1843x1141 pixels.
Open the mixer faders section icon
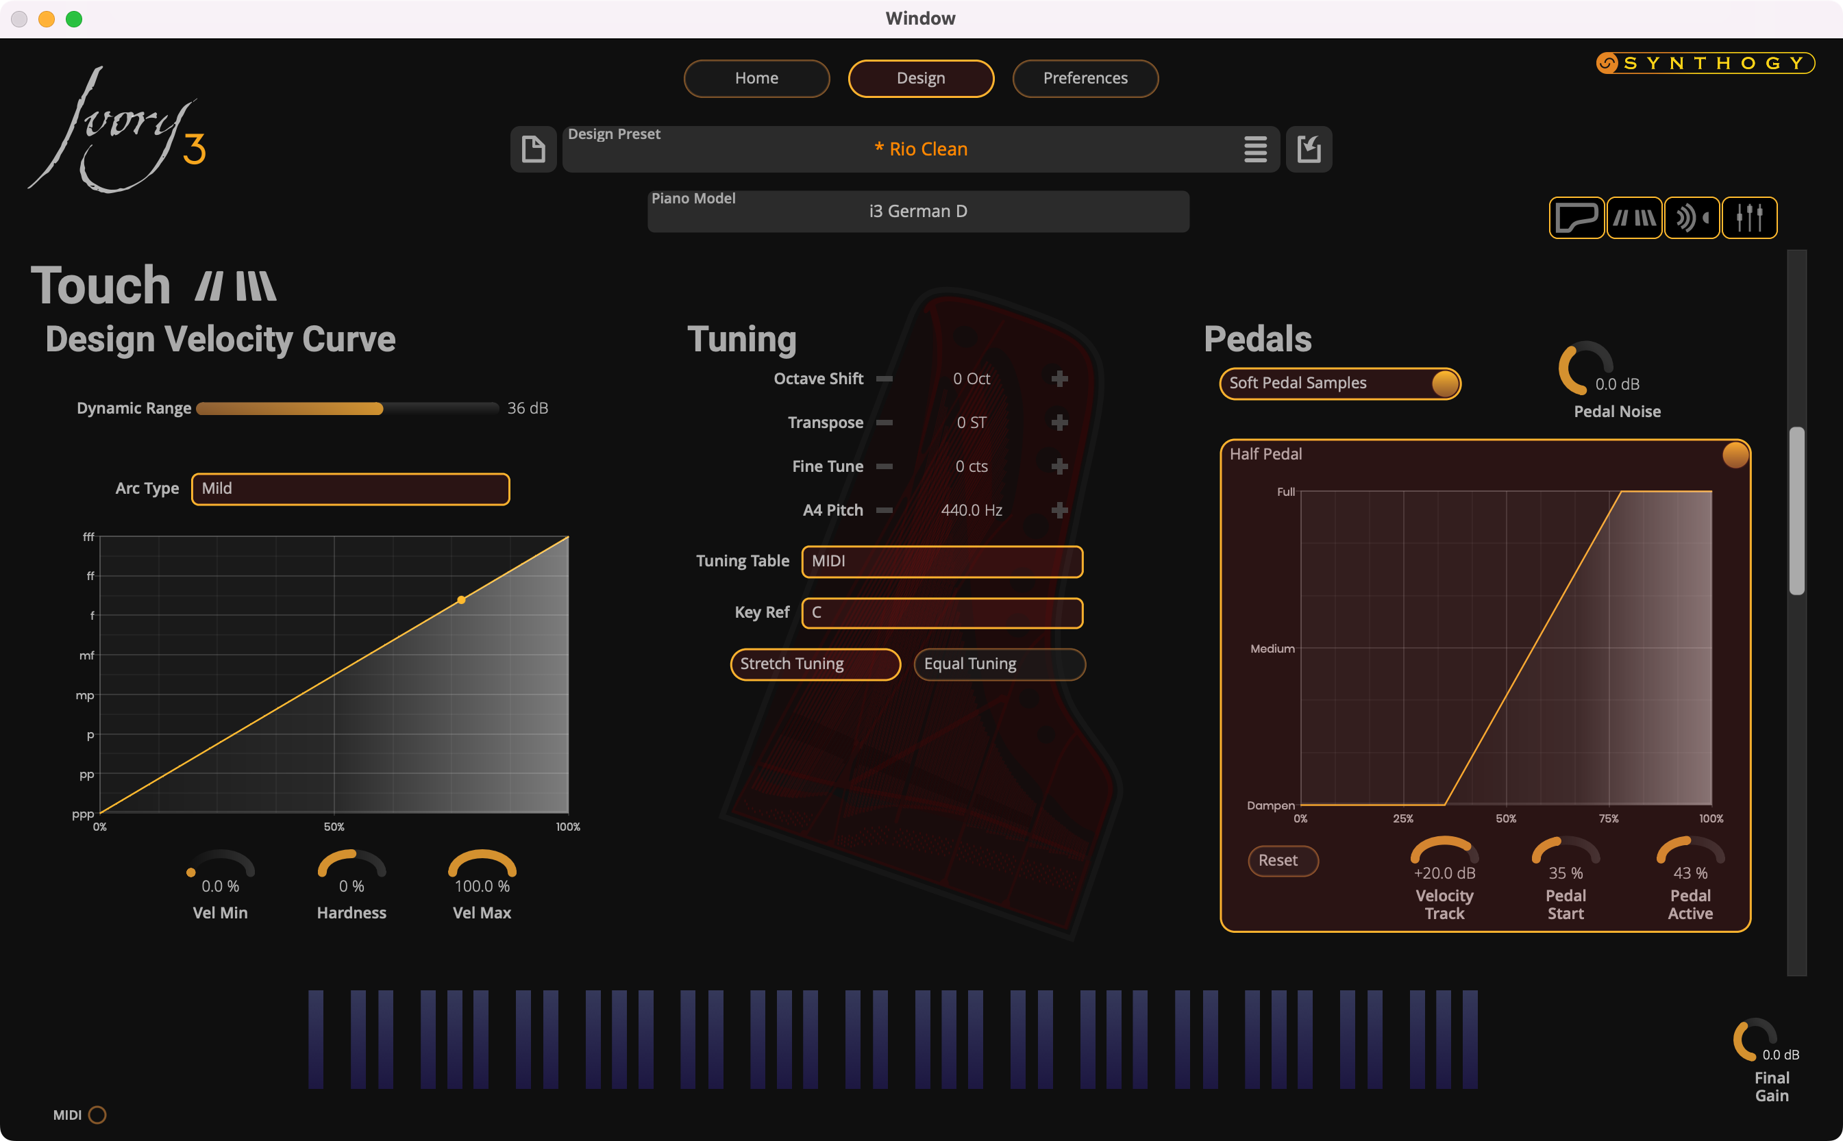click(1749, 218)
